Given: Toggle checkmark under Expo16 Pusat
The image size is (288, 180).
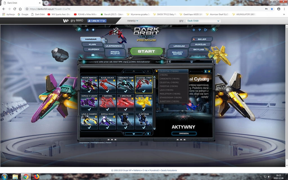Looking at the screenshot, I should tap(107, 127).
